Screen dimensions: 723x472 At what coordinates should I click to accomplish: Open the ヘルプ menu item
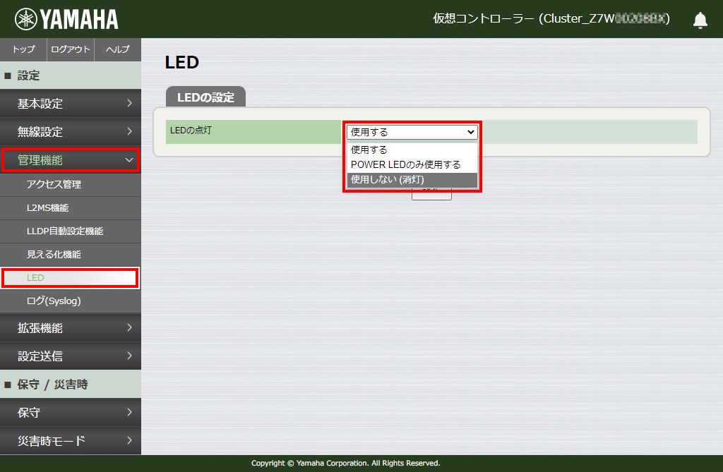click(118, 49)
